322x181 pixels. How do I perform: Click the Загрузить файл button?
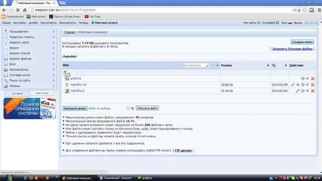pyautogui.click(x=147, y=108)
